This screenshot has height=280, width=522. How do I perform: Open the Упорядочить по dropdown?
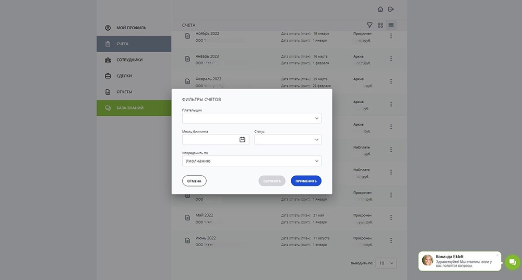[252, 161]
